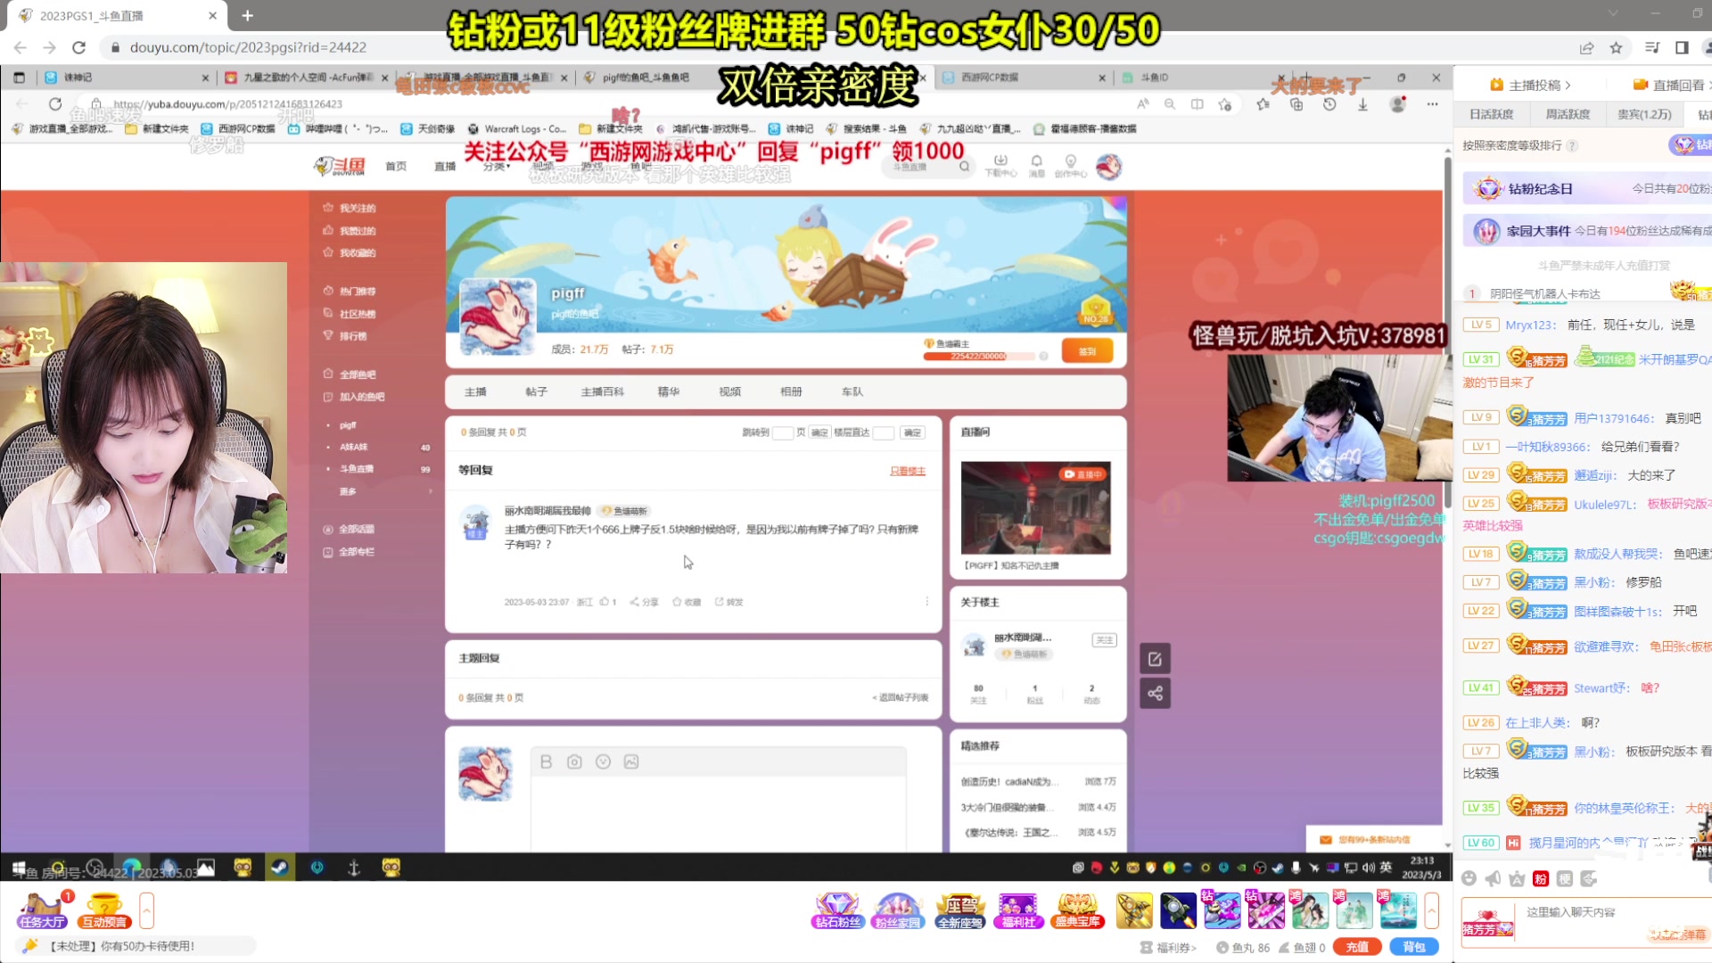
Task: Switch to the 帖子 tab of pigff的鱼吧
Action: tap(535, 391)
